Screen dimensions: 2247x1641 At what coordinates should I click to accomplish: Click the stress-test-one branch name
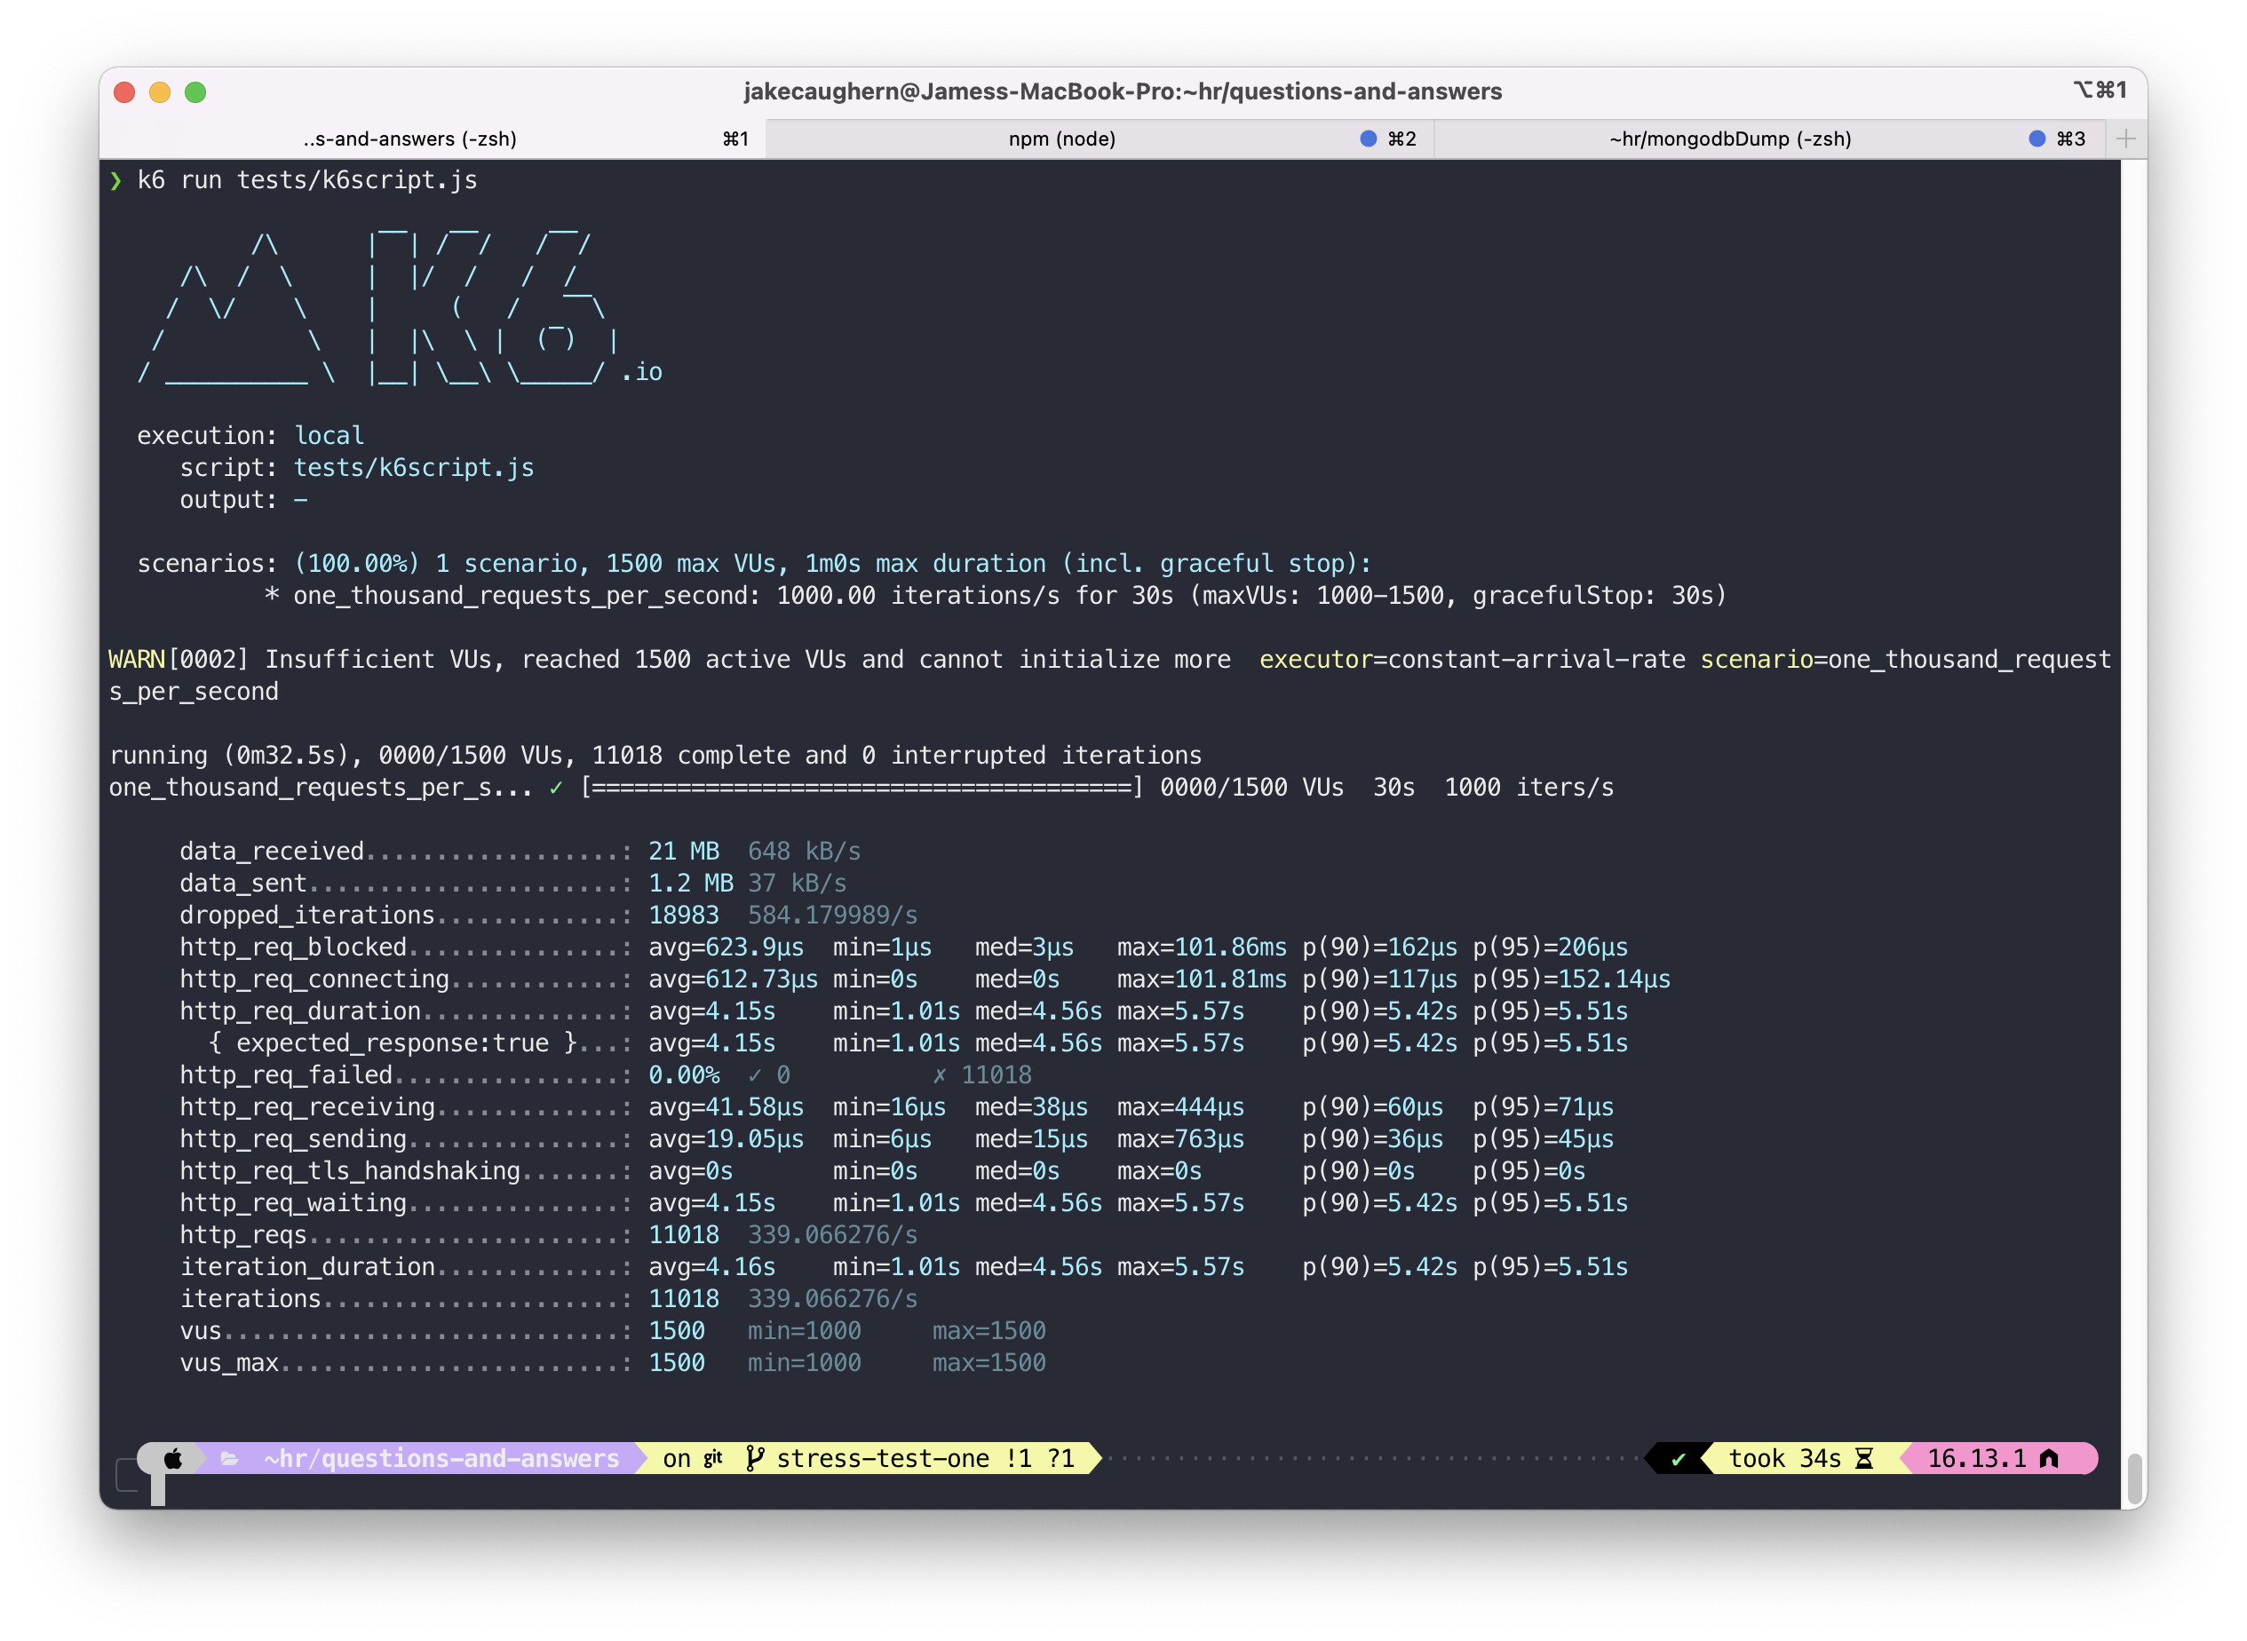point(883,1458)
